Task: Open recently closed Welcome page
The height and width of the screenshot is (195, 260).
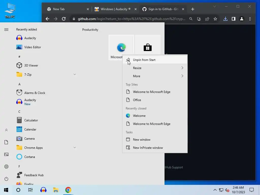Action: pyautogui.click(x=155, y=116)
